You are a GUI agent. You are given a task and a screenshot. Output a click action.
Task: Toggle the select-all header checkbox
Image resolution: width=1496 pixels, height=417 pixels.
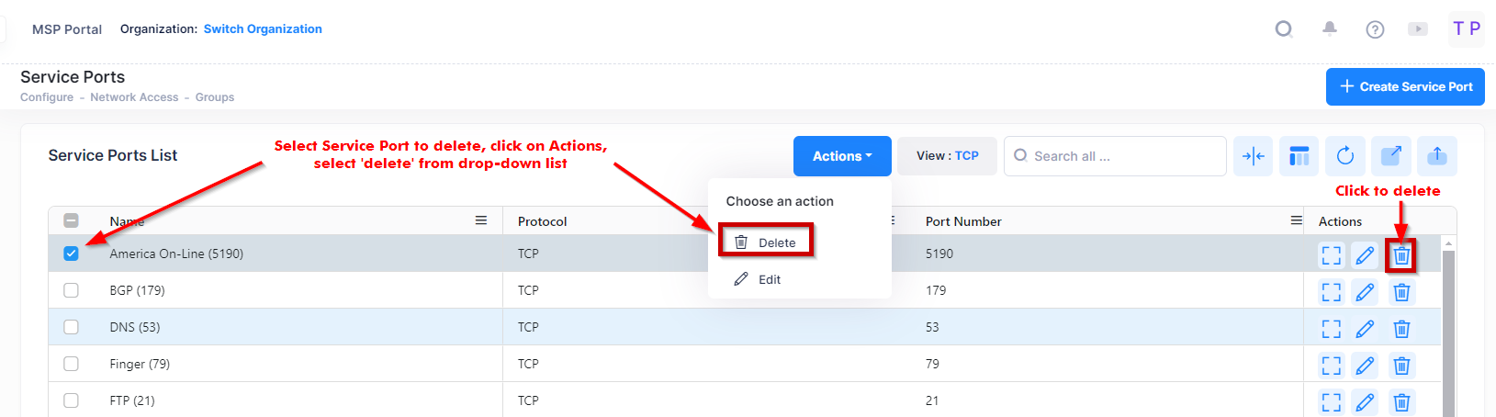tap(71, 220)
